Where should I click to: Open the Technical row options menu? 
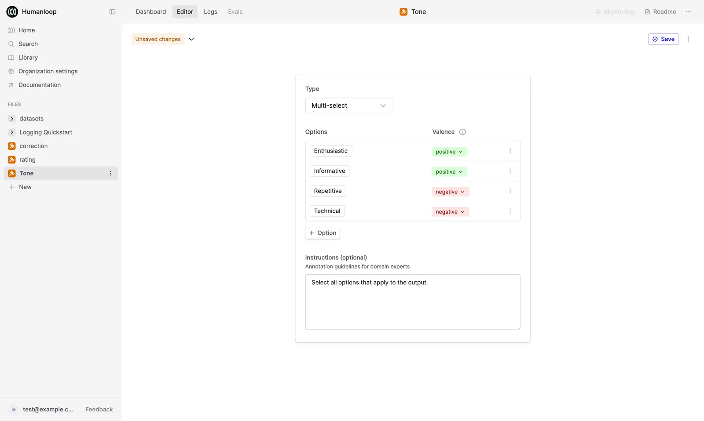tap(510, 211)
